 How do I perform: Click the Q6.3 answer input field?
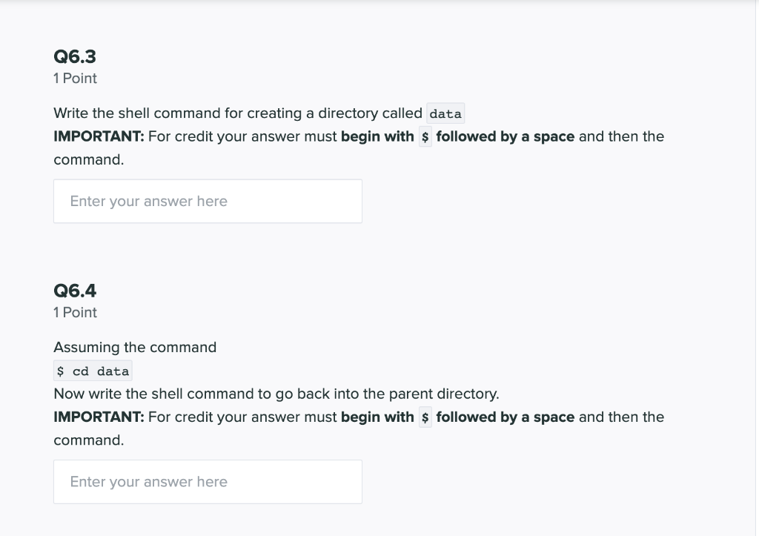point(208,202)
